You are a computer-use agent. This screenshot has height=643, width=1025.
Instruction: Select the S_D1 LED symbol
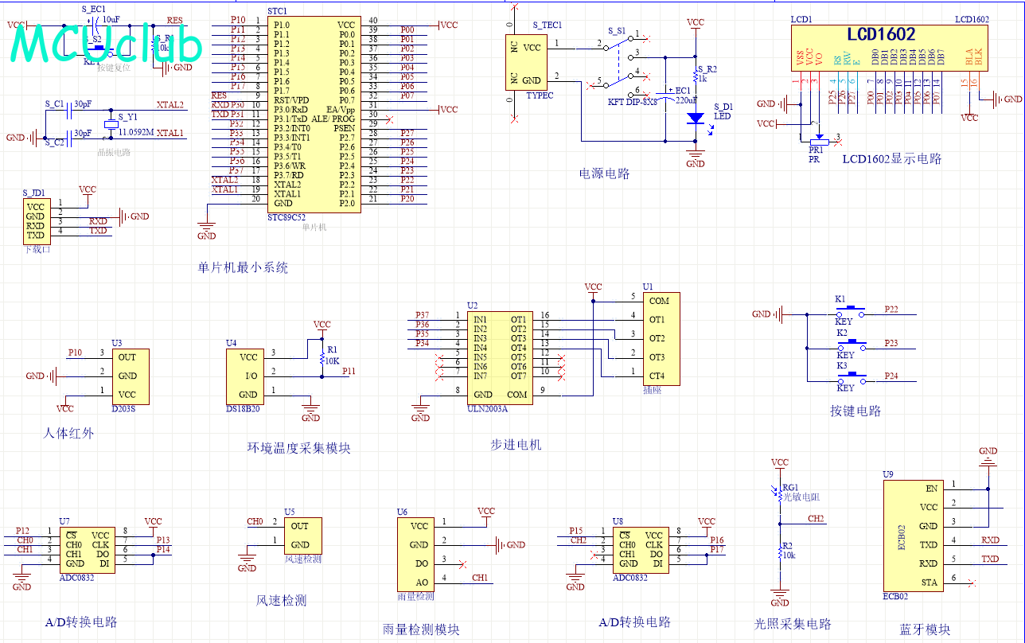(695, 118)
